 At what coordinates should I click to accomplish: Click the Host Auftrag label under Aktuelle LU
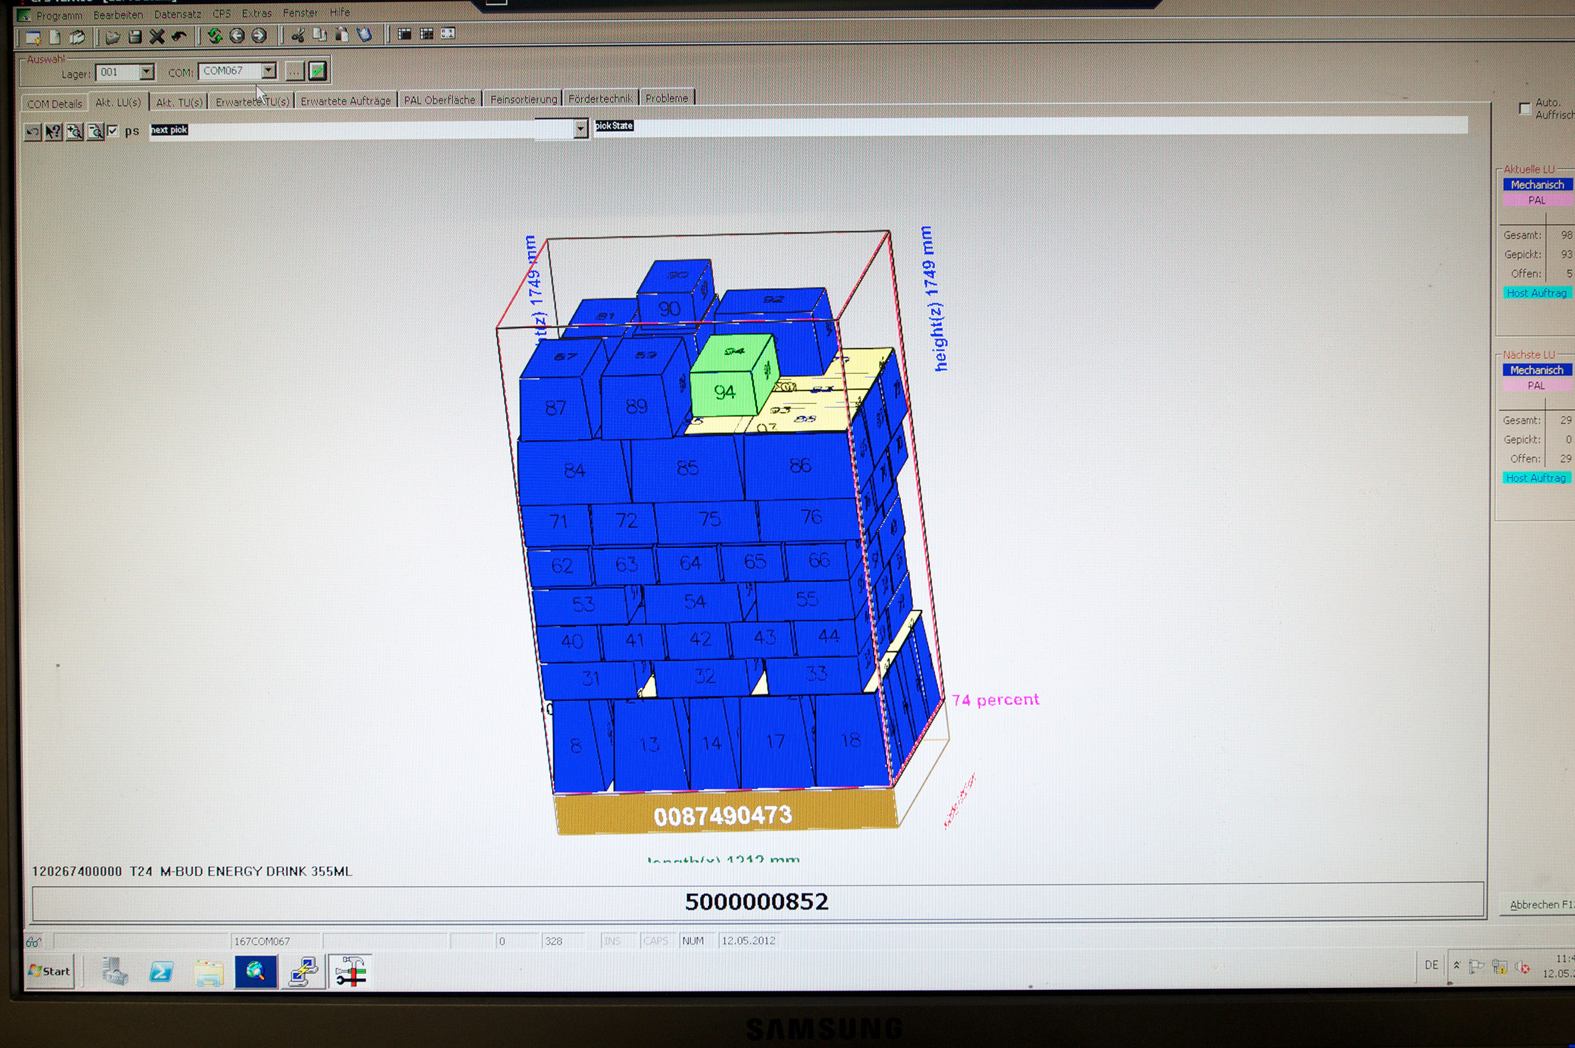point(1536,293)
